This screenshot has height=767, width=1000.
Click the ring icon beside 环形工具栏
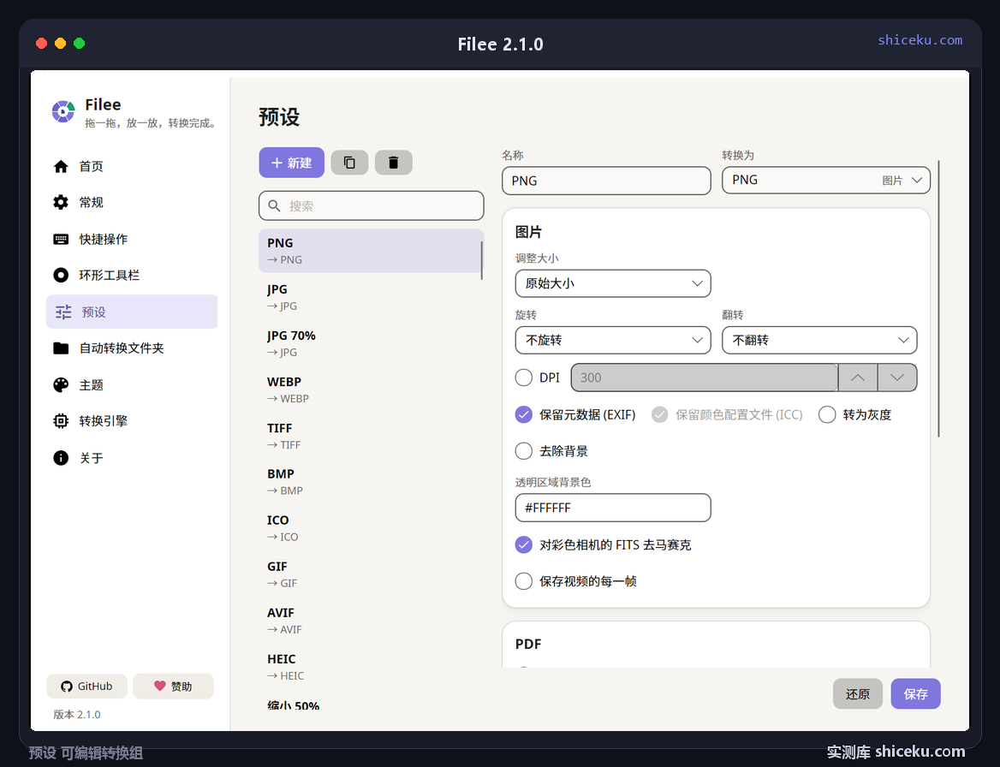coord(61,275)
